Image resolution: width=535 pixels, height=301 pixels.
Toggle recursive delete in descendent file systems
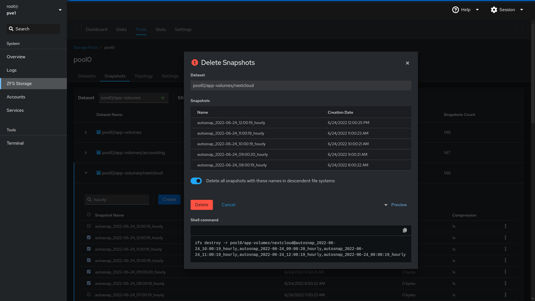point(196,181)
